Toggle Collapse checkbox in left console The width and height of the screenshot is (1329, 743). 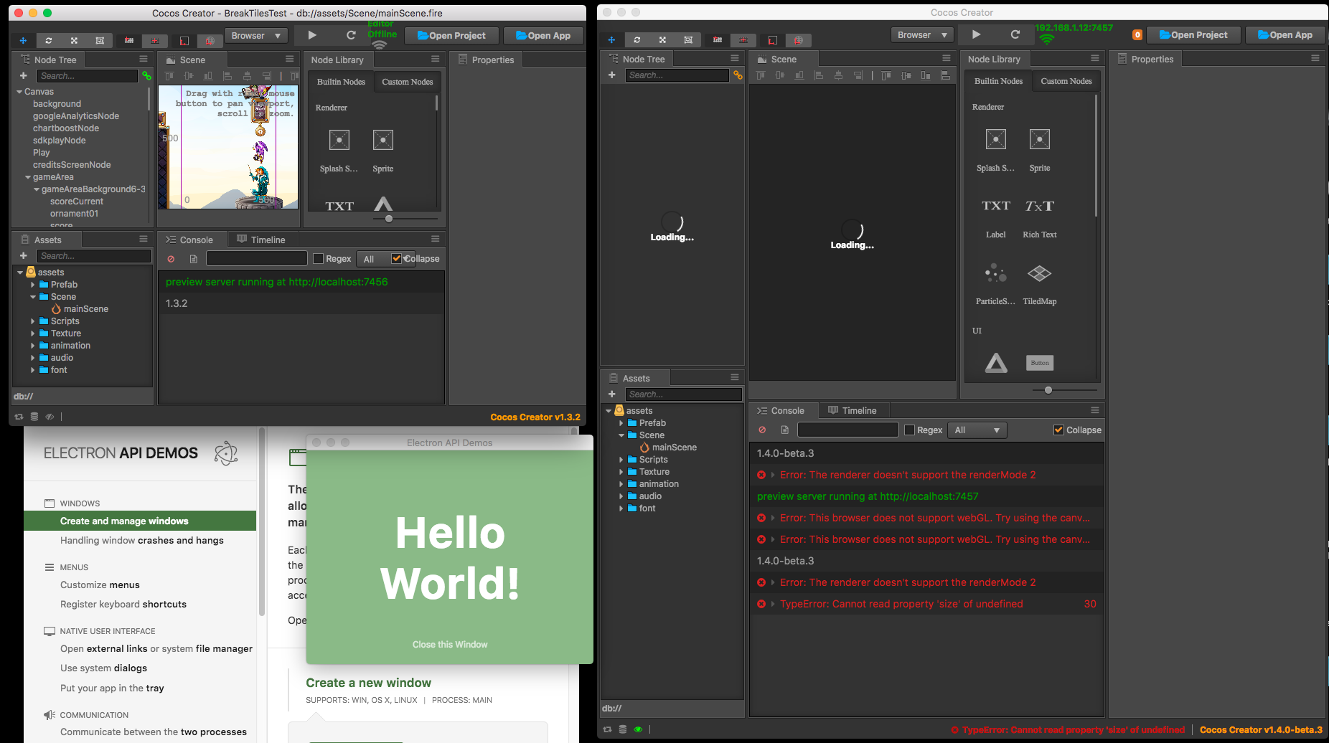[x=396, y=259]
